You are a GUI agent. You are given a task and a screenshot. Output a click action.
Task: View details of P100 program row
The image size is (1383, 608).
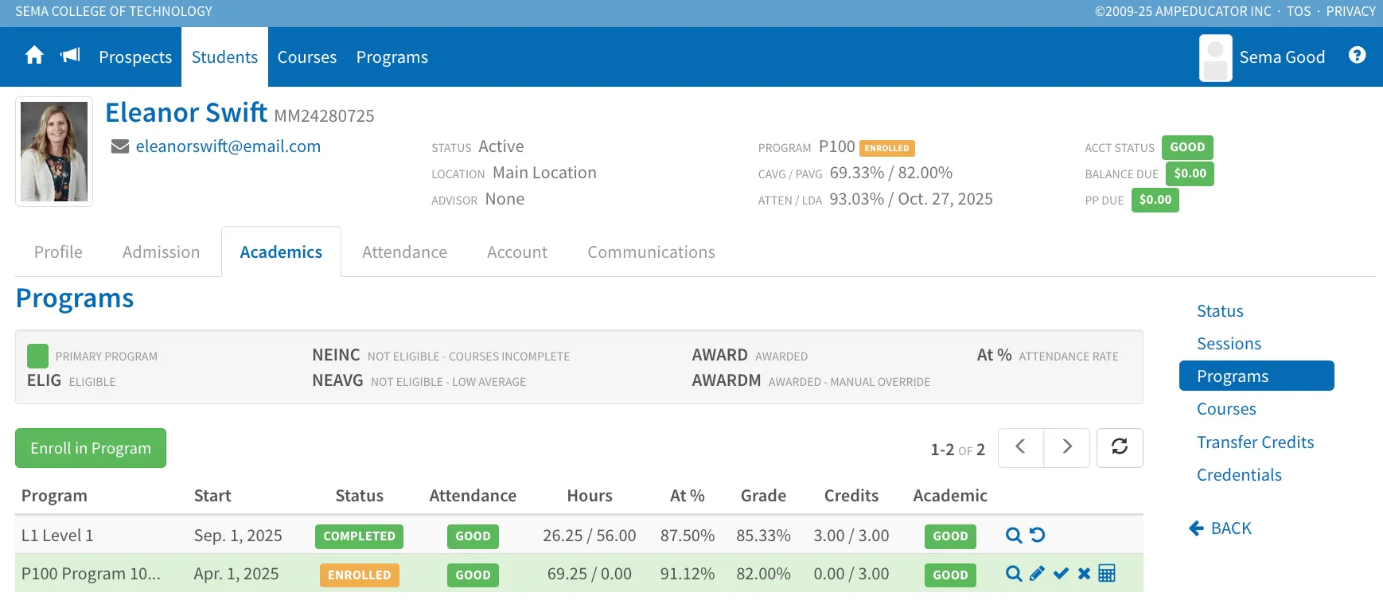tap(1014, 574)
